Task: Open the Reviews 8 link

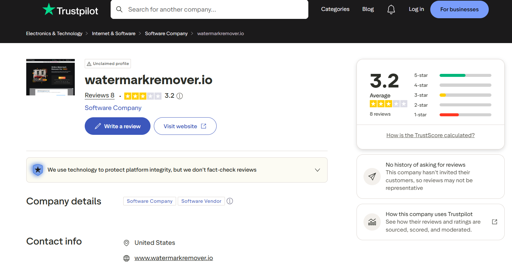Action: tap(100, 95)
